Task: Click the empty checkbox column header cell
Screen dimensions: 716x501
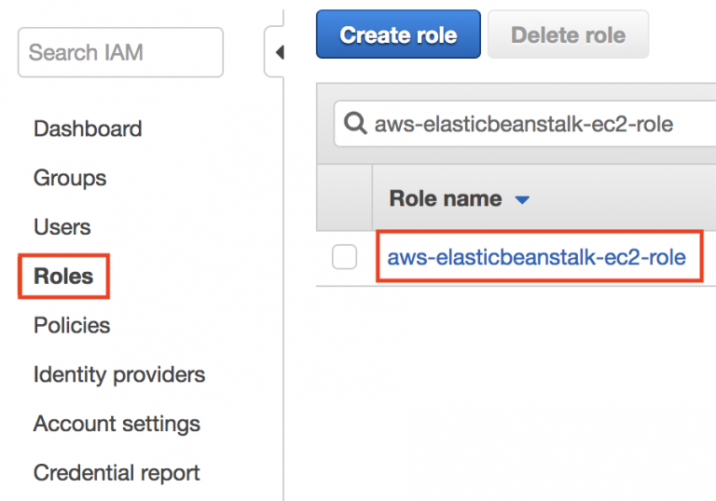Action: tap(344, 198)
